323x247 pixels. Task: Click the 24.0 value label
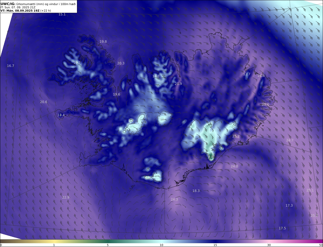pyautogui.click(x=234, y=166)
